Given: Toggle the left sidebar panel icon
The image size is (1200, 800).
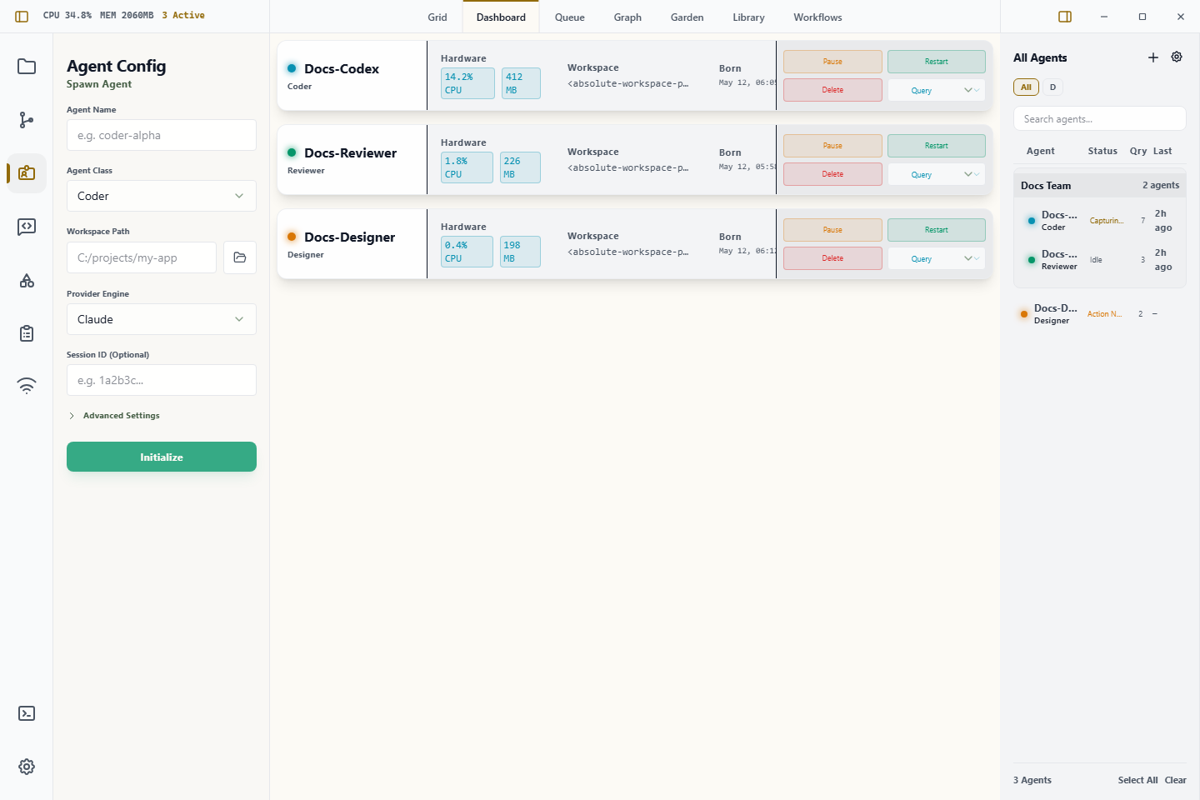Looking at the screenshot, I should 22,17.
